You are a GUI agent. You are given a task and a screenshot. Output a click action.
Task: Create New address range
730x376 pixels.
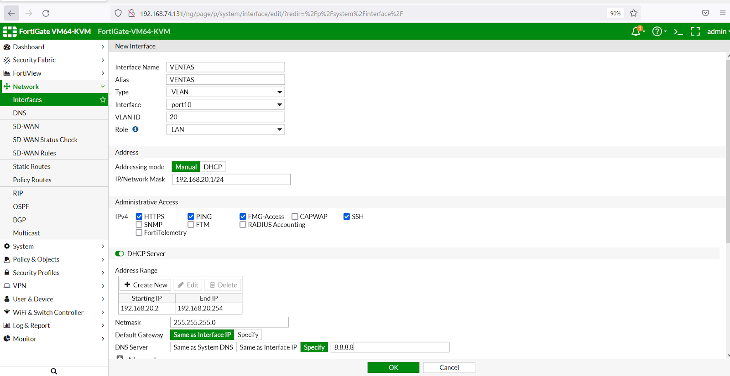click(x=146, y=285)
